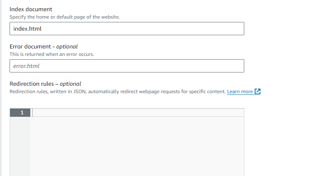Click empty area of redirection rules editor
Screen dimensions: 324x176
[x=137, y=146]
